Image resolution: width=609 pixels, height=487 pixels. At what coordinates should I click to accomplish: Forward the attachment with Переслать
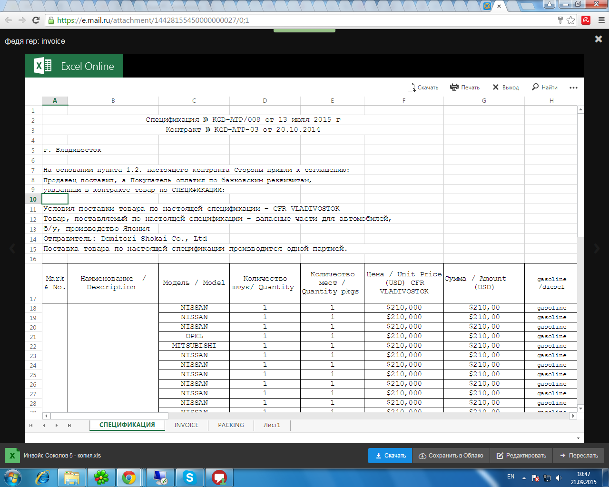(x=579, y=456)
